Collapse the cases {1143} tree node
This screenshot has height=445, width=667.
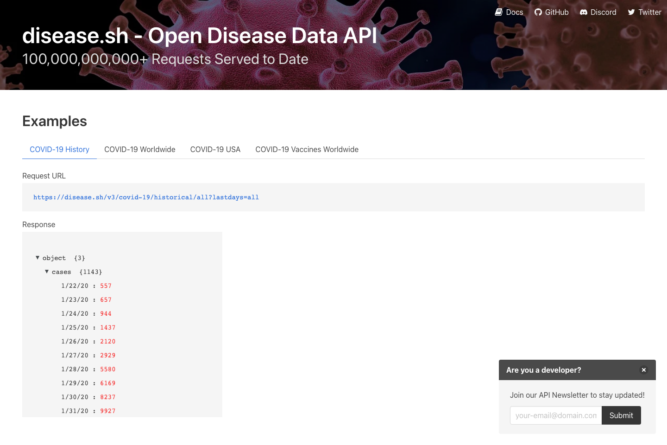pyautogui.click(x=46, y=272)
